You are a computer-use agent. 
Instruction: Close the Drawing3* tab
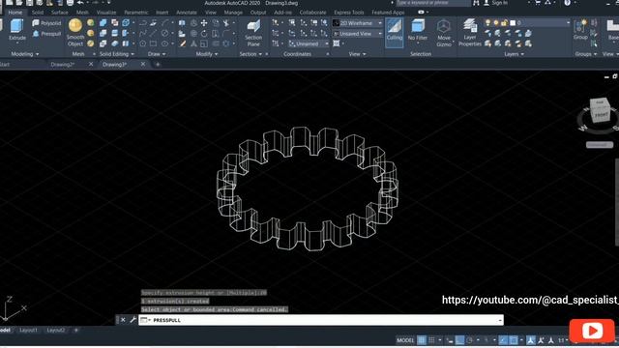143,64
